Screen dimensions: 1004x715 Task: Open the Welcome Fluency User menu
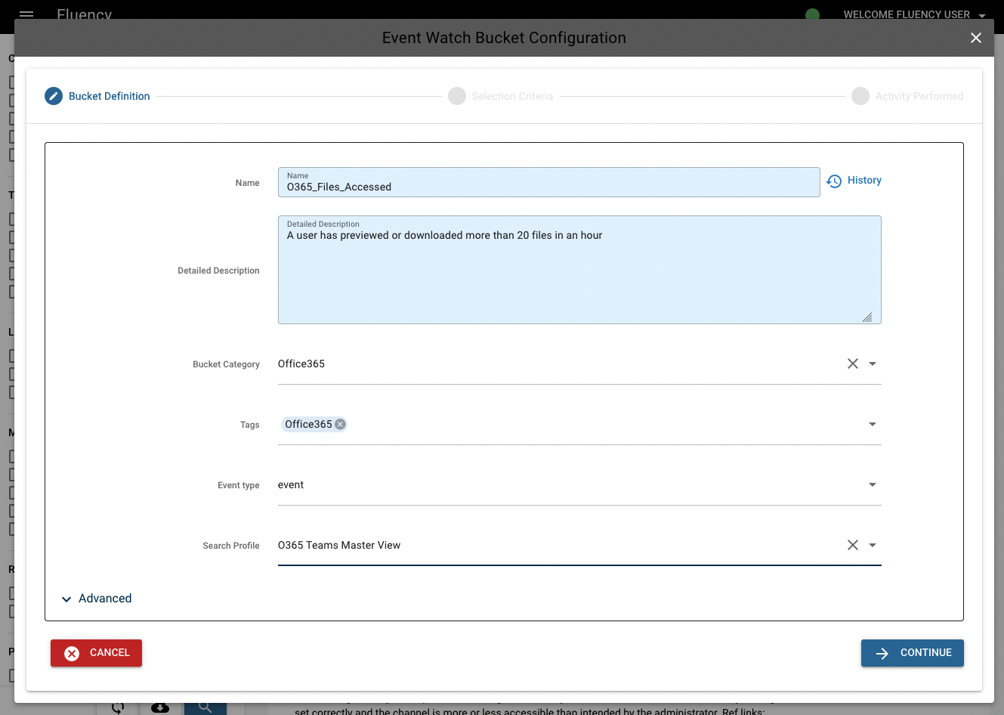[x=915, y=14]
